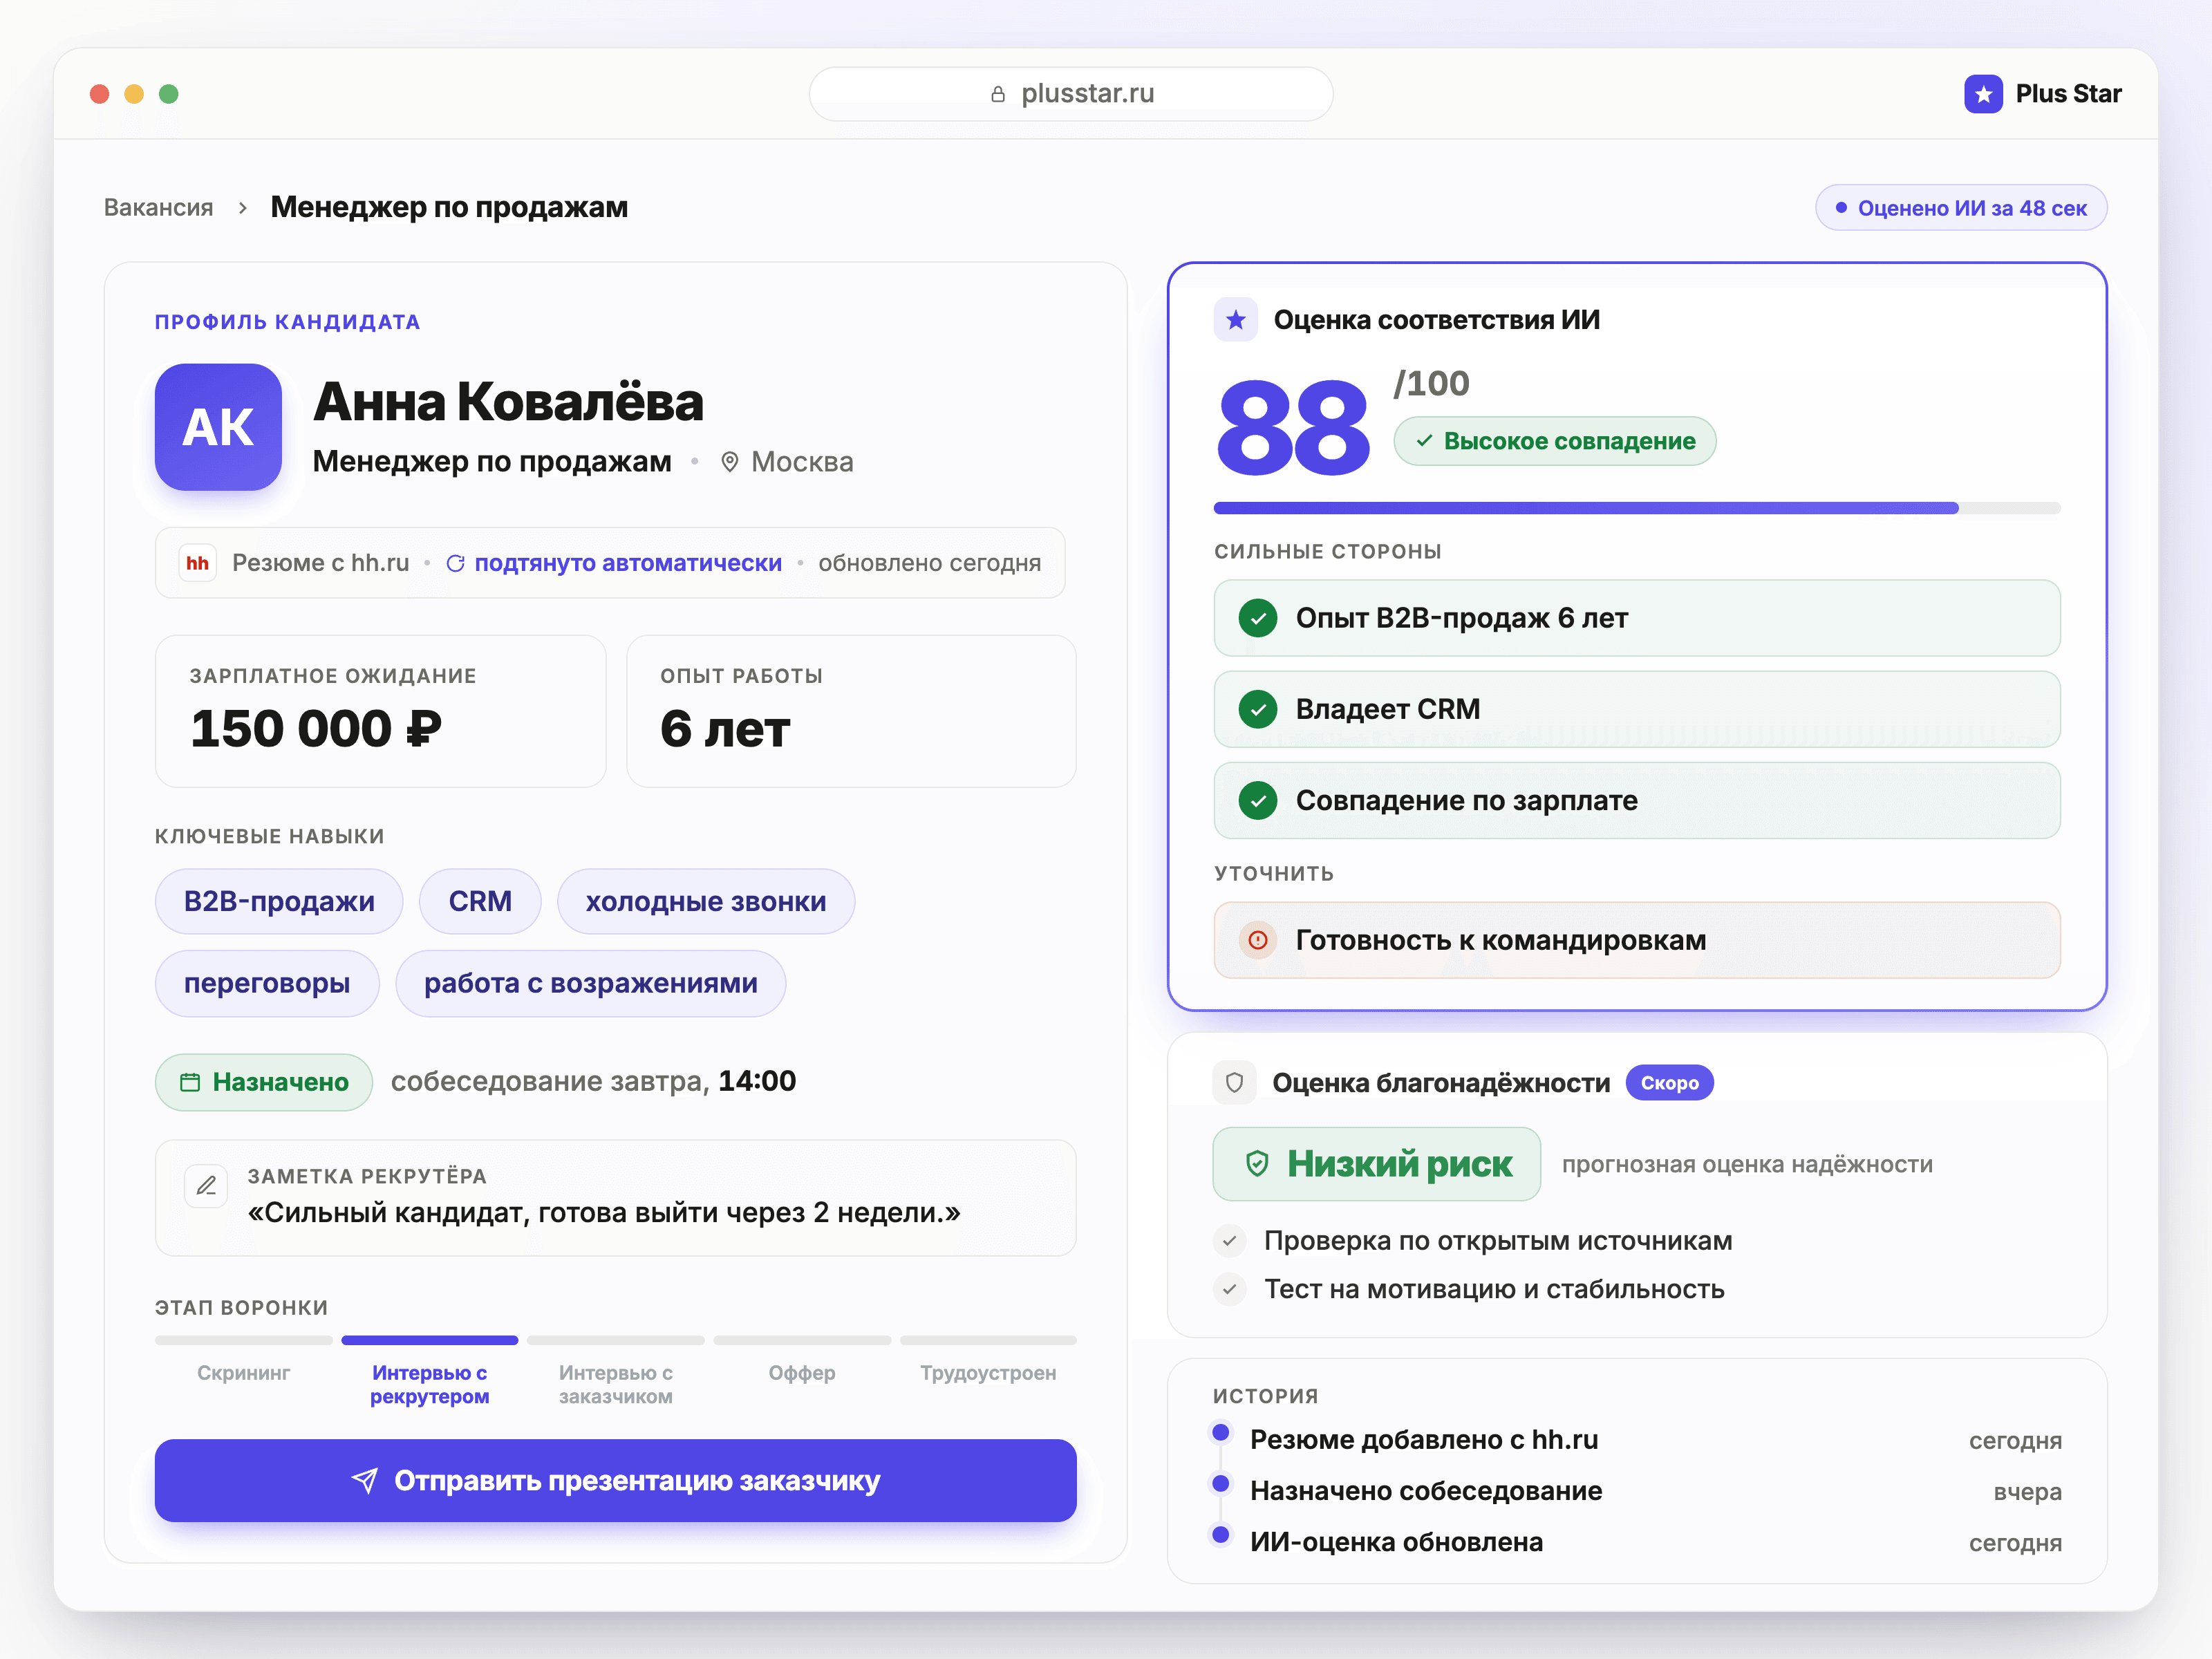Select the Интервью с рекрутером stage
Image resolution: width=2212 pixels, height=1659 pixels.
tap(430, 1384)
